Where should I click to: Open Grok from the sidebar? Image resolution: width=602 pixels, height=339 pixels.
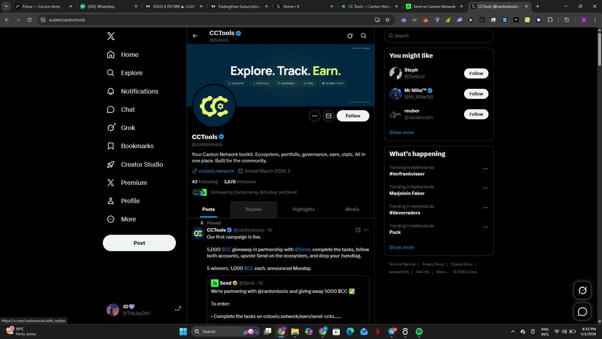(x=121, y=128)
